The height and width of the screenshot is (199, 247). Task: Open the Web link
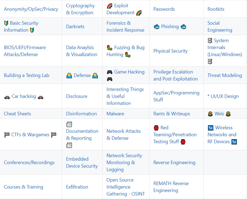(x=219, y=114)
